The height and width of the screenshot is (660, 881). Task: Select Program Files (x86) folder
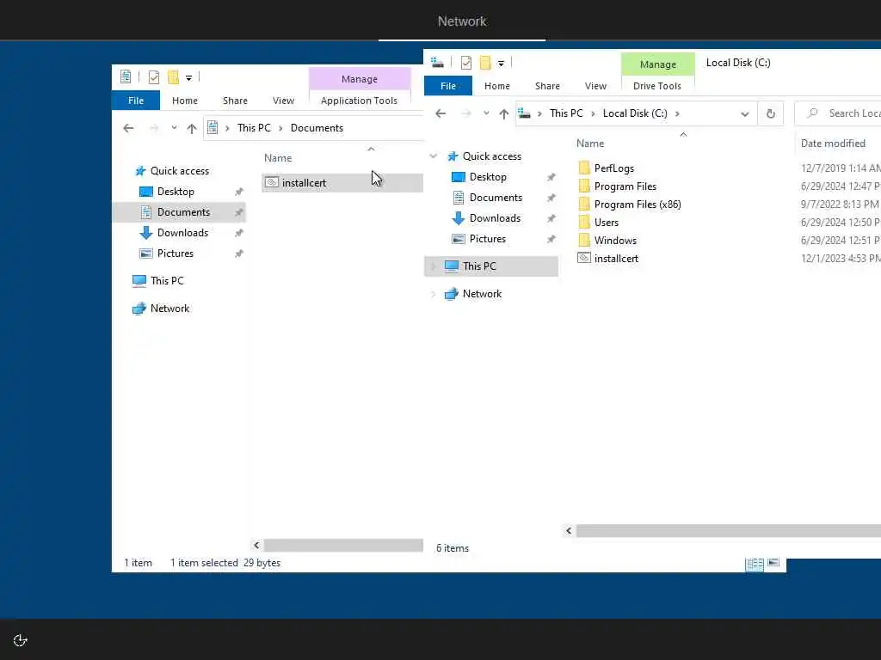pos(638,205)
